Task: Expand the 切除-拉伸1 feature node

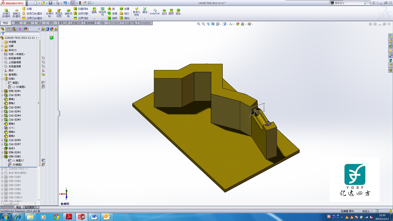Action: pos(2,91)
